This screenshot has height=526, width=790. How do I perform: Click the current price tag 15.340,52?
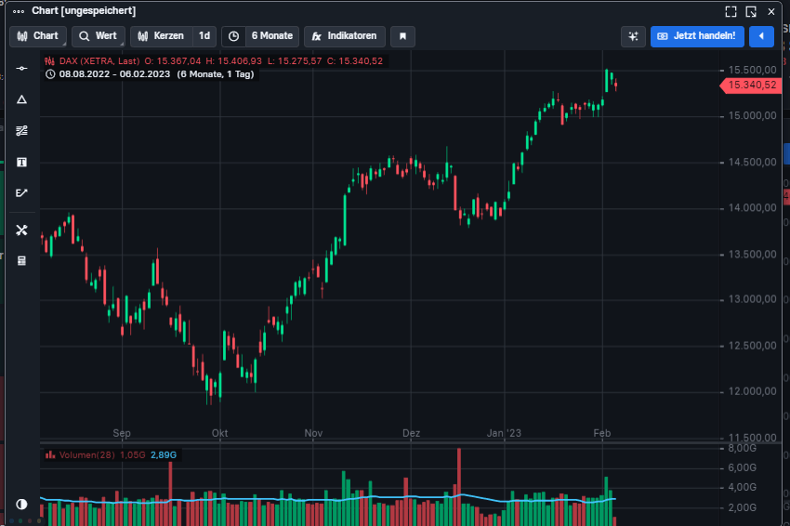[752, 85]
